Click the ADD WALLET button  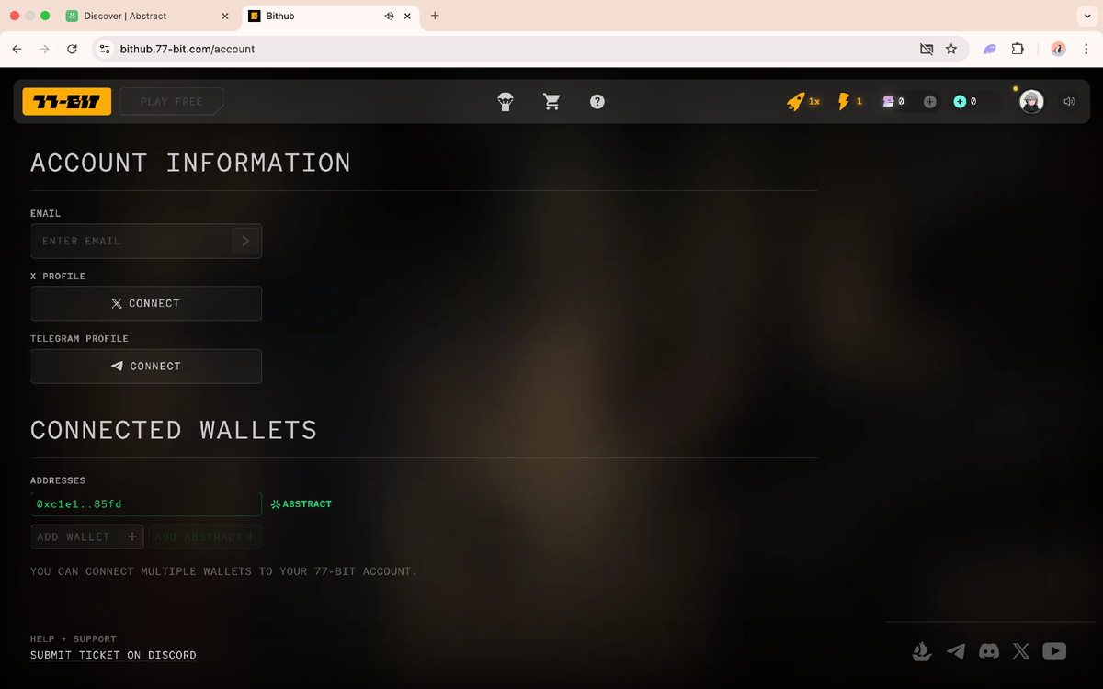[x=87, y=537]
